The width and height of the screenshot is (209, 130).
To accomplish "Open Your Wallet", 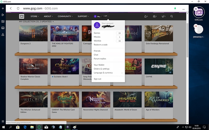I will 99,65.
